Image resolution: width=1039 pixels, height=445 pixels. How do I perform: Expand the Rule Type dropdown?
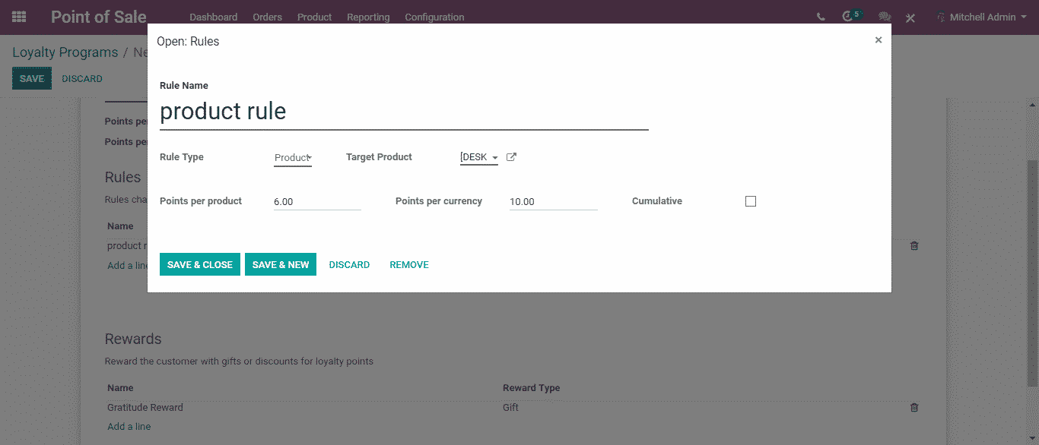(293, 158)
